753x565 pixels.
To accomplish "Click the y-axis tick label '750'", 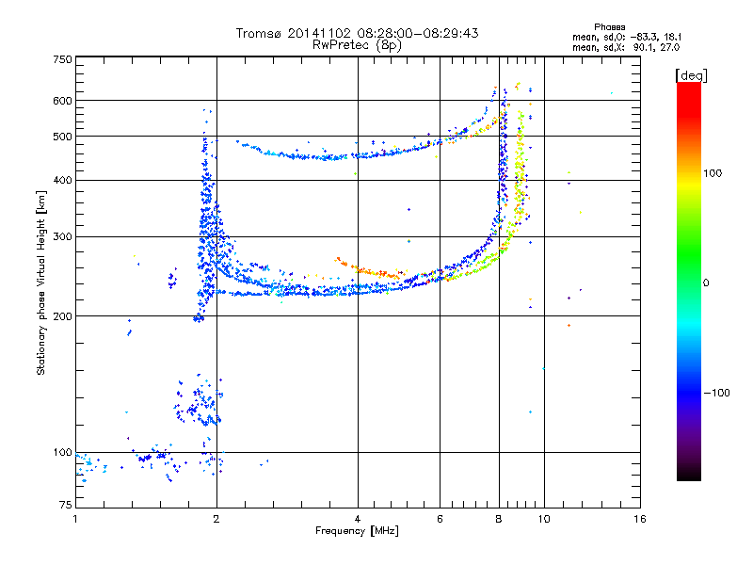I will click(x=62, y=59).
